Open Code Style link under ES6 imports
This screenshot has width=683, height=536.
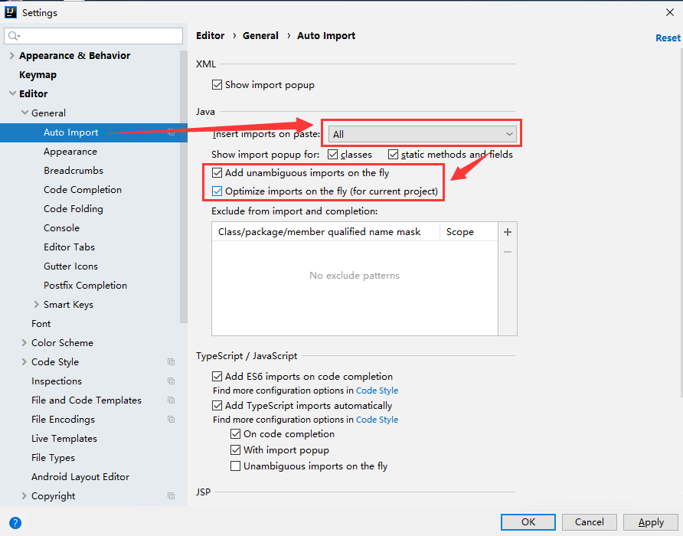377,391
